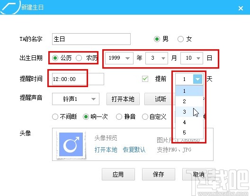This screenshot has width=250, height=196.
Task: Click the 提醒时间 field showing 12:00:00
Action: (x=78, y=79)
